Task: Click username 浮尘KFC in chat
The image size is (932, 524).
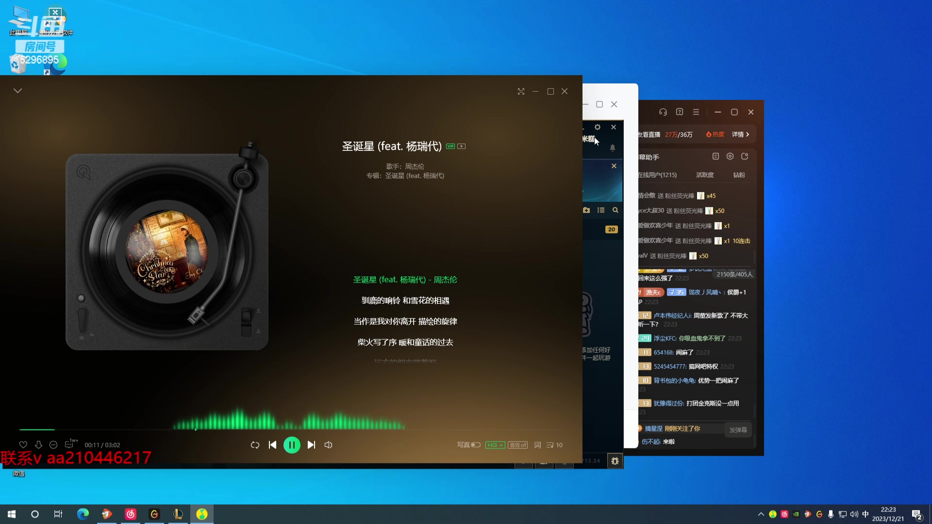Action: click(x=665, y=338)
